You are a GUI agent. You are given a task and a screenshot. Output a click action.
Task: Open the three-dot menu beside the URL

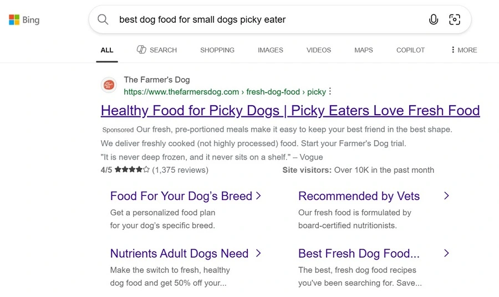tap(330, 91)
